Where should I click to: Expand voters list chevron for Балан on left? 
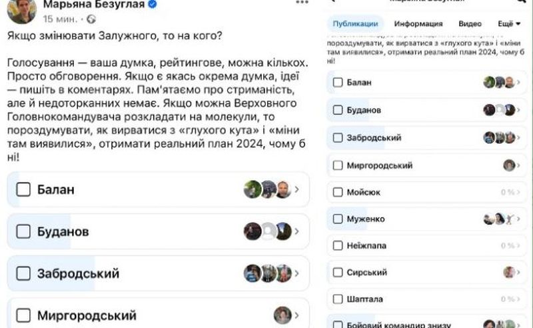pyautogui.click(x=296, y=190)
